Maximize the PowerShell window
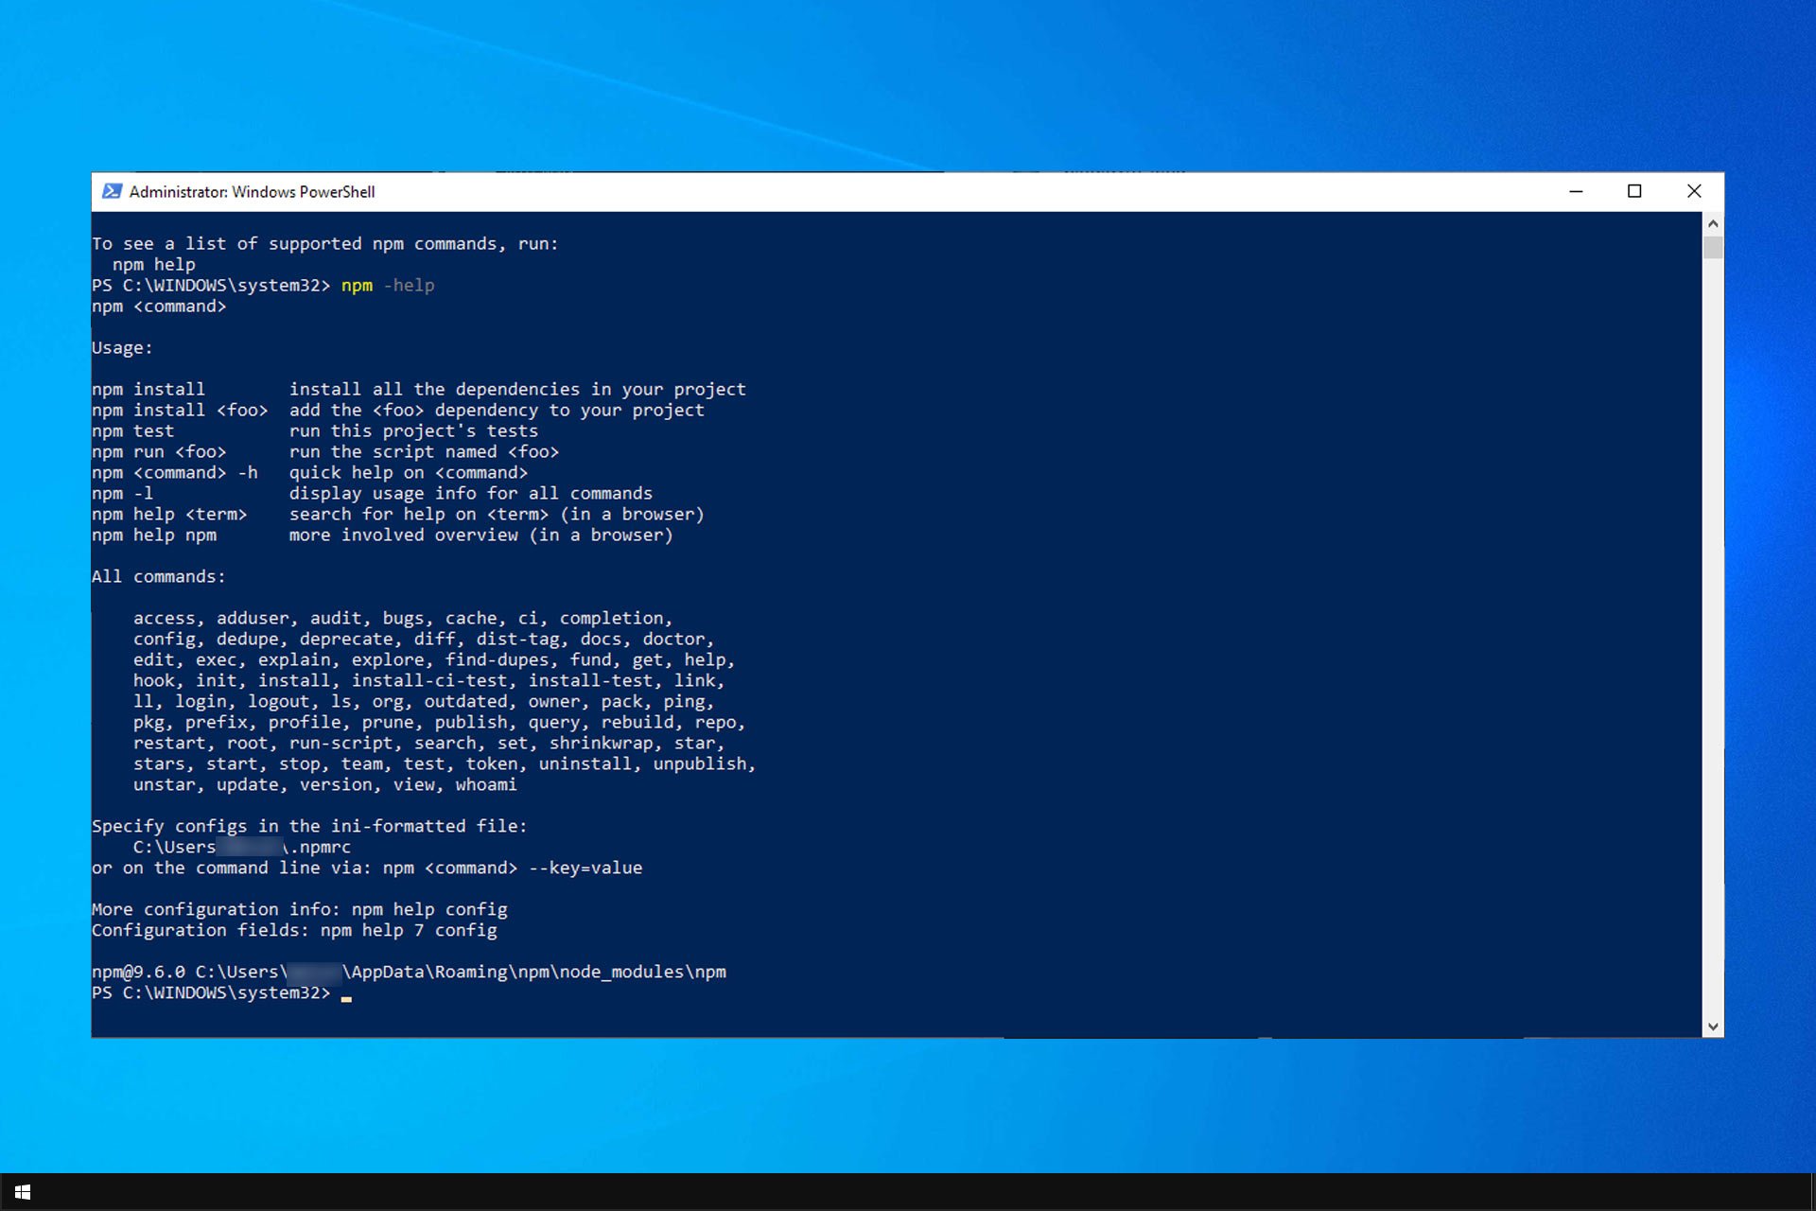 (x=1634, y=191)
